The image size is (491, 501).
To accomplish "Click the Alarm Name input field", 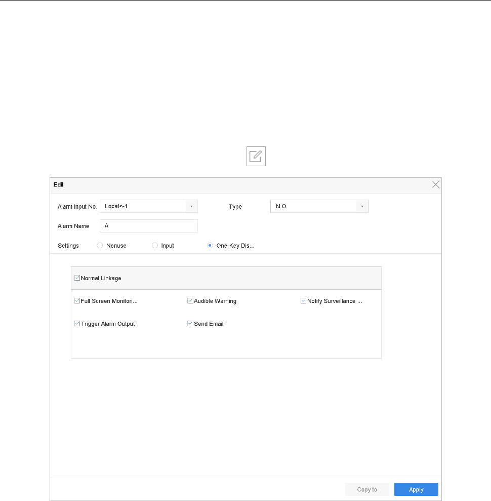I will (x=149, y=226).
